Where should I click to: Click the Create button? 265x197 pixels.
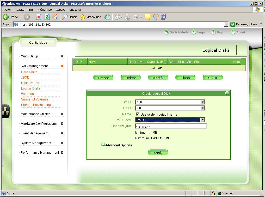click(103, 78)
